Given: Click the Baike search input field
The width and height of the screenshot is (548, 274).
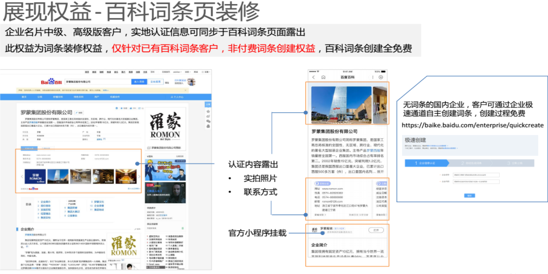Looking at the screenshot, I should [x=98, y=82].
